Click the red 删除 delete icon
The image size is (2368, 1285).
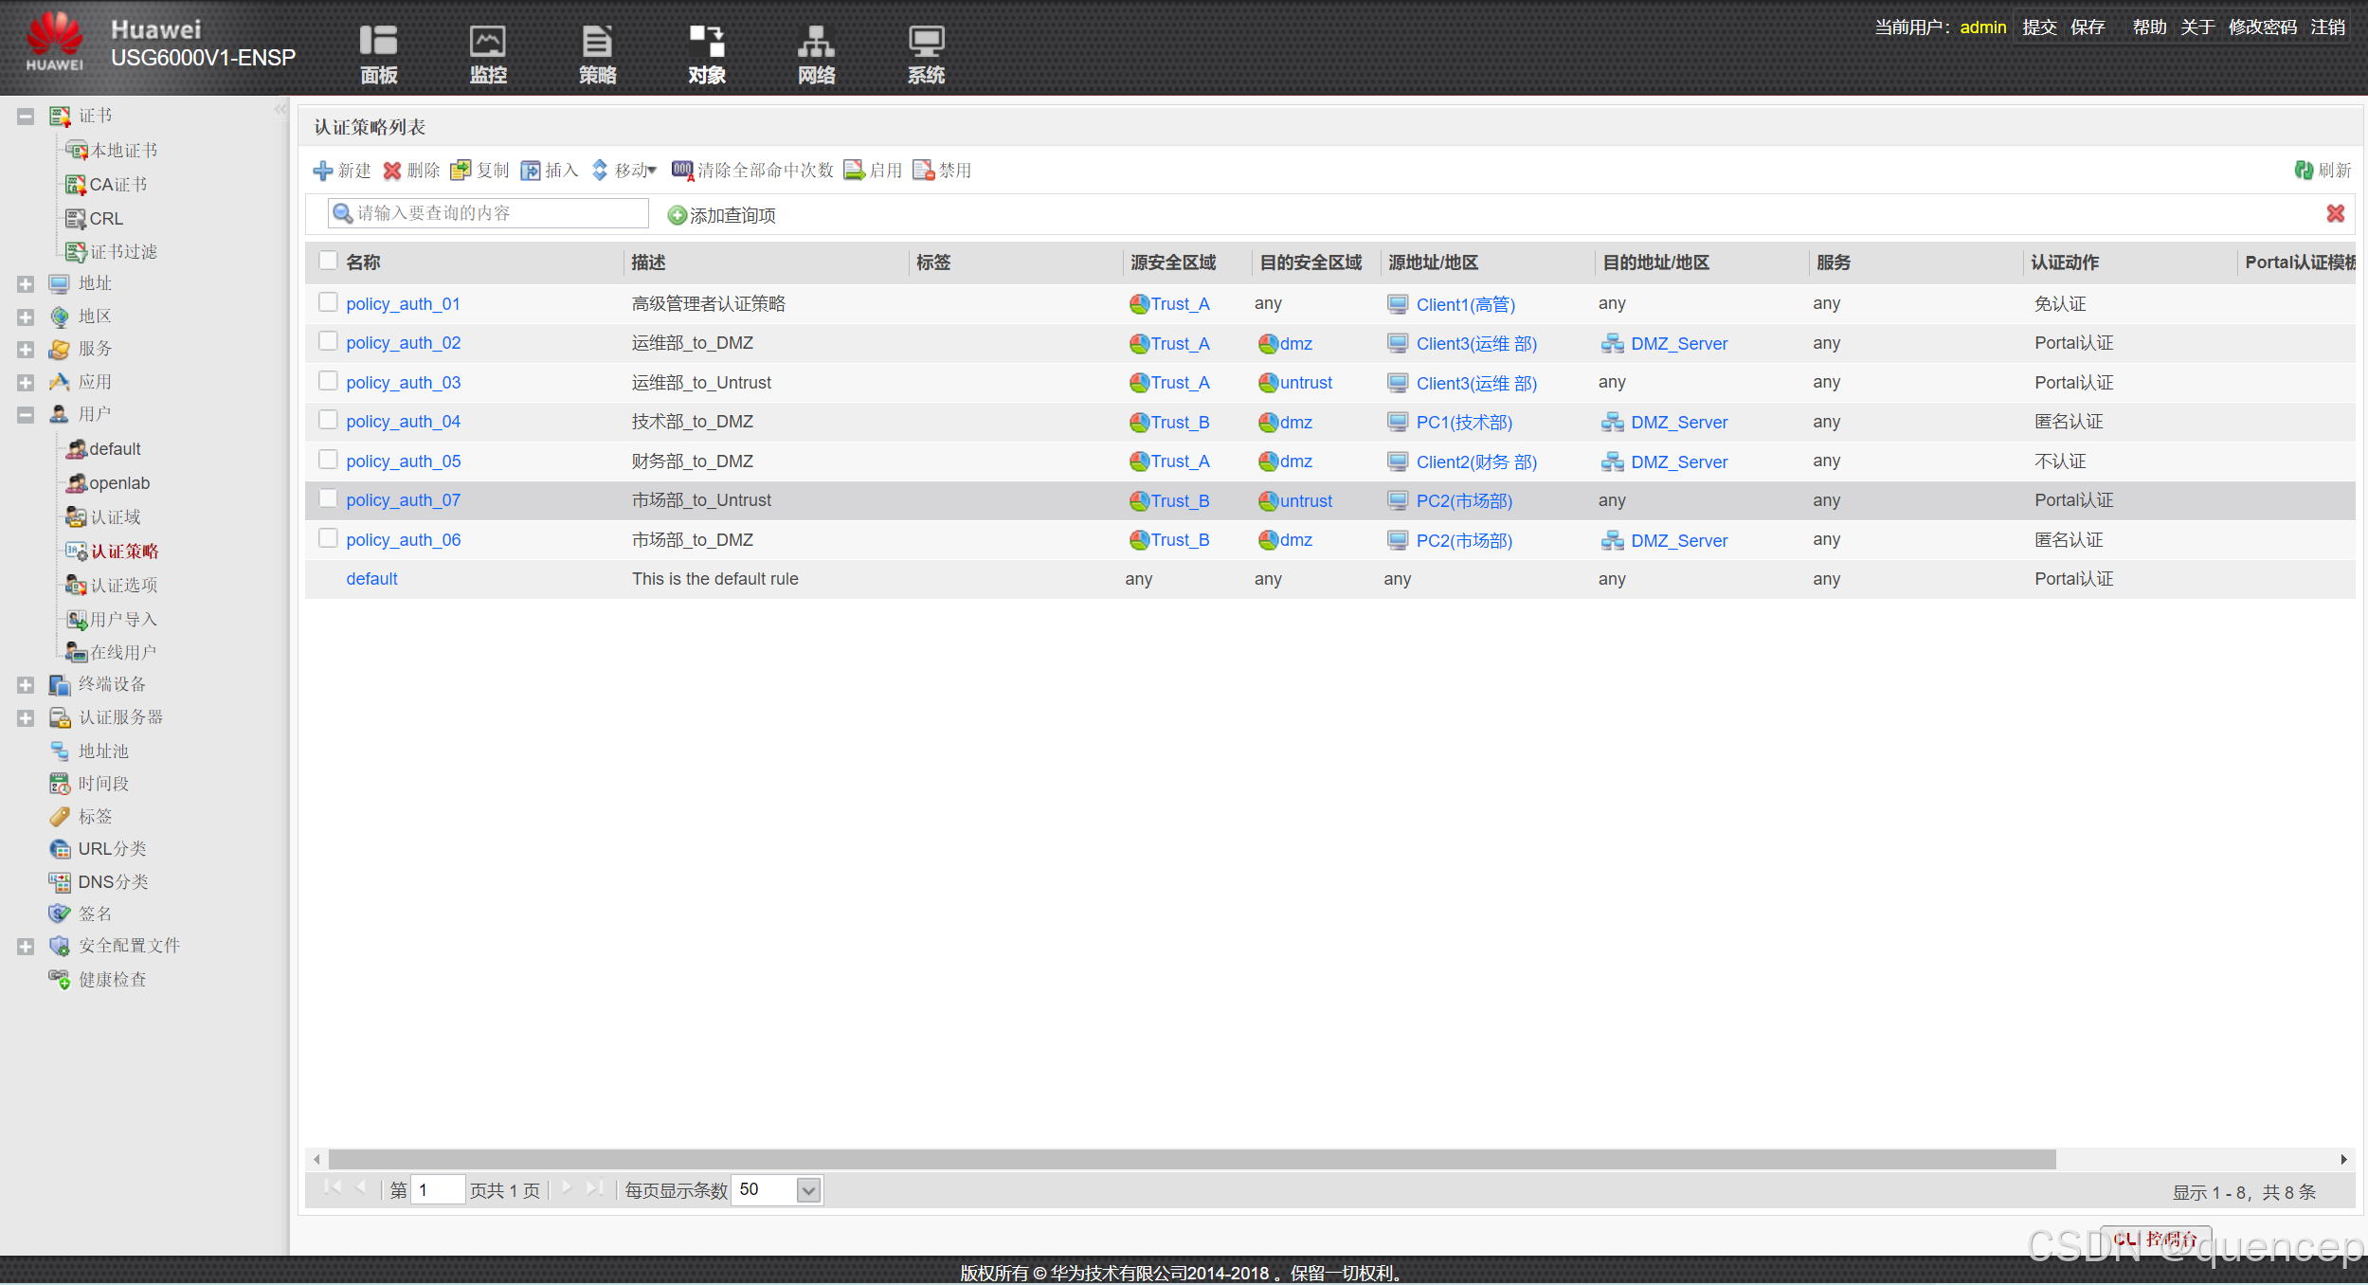tap(392, 171)
